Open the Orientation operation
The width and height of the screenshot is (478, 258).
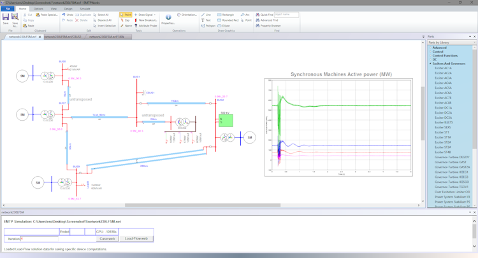click(187, 15)
